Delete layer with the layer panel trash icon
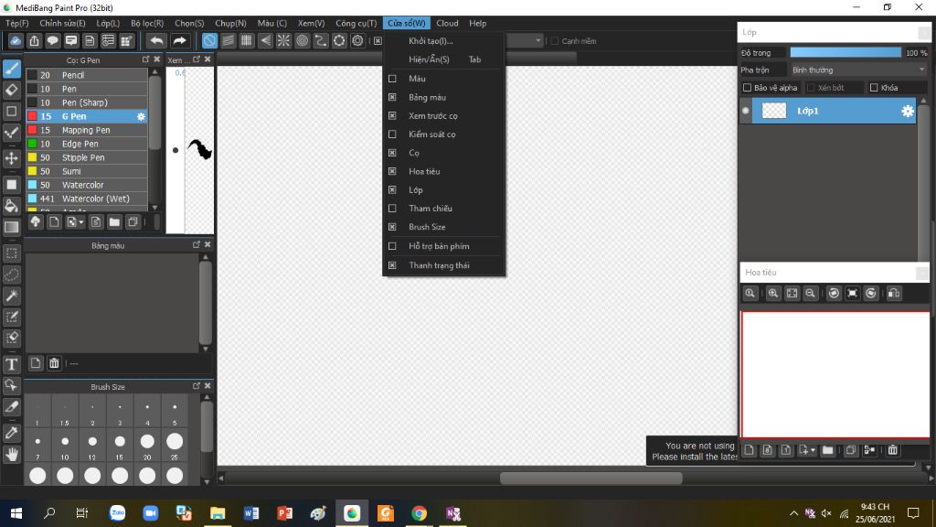Viewport: 936px width, 527px height. pos(892,450)
